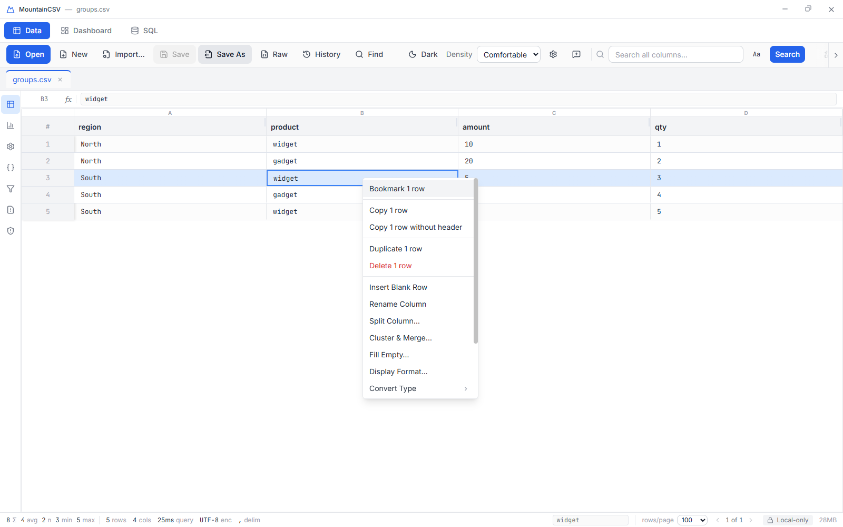This screenshot has height=527, width=843.
Task: Open the file alert sidebar icon
Action: click(11, 210)
